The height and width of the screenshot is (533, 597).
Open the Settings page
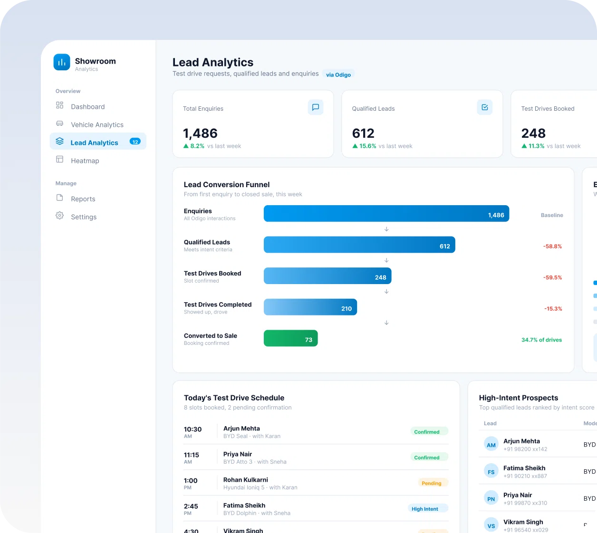(98, 217)
